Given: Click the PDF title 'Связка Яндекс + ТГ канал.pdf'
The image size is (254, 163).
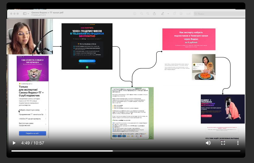Looking at the screenshot, I should (x=47, y=12).
